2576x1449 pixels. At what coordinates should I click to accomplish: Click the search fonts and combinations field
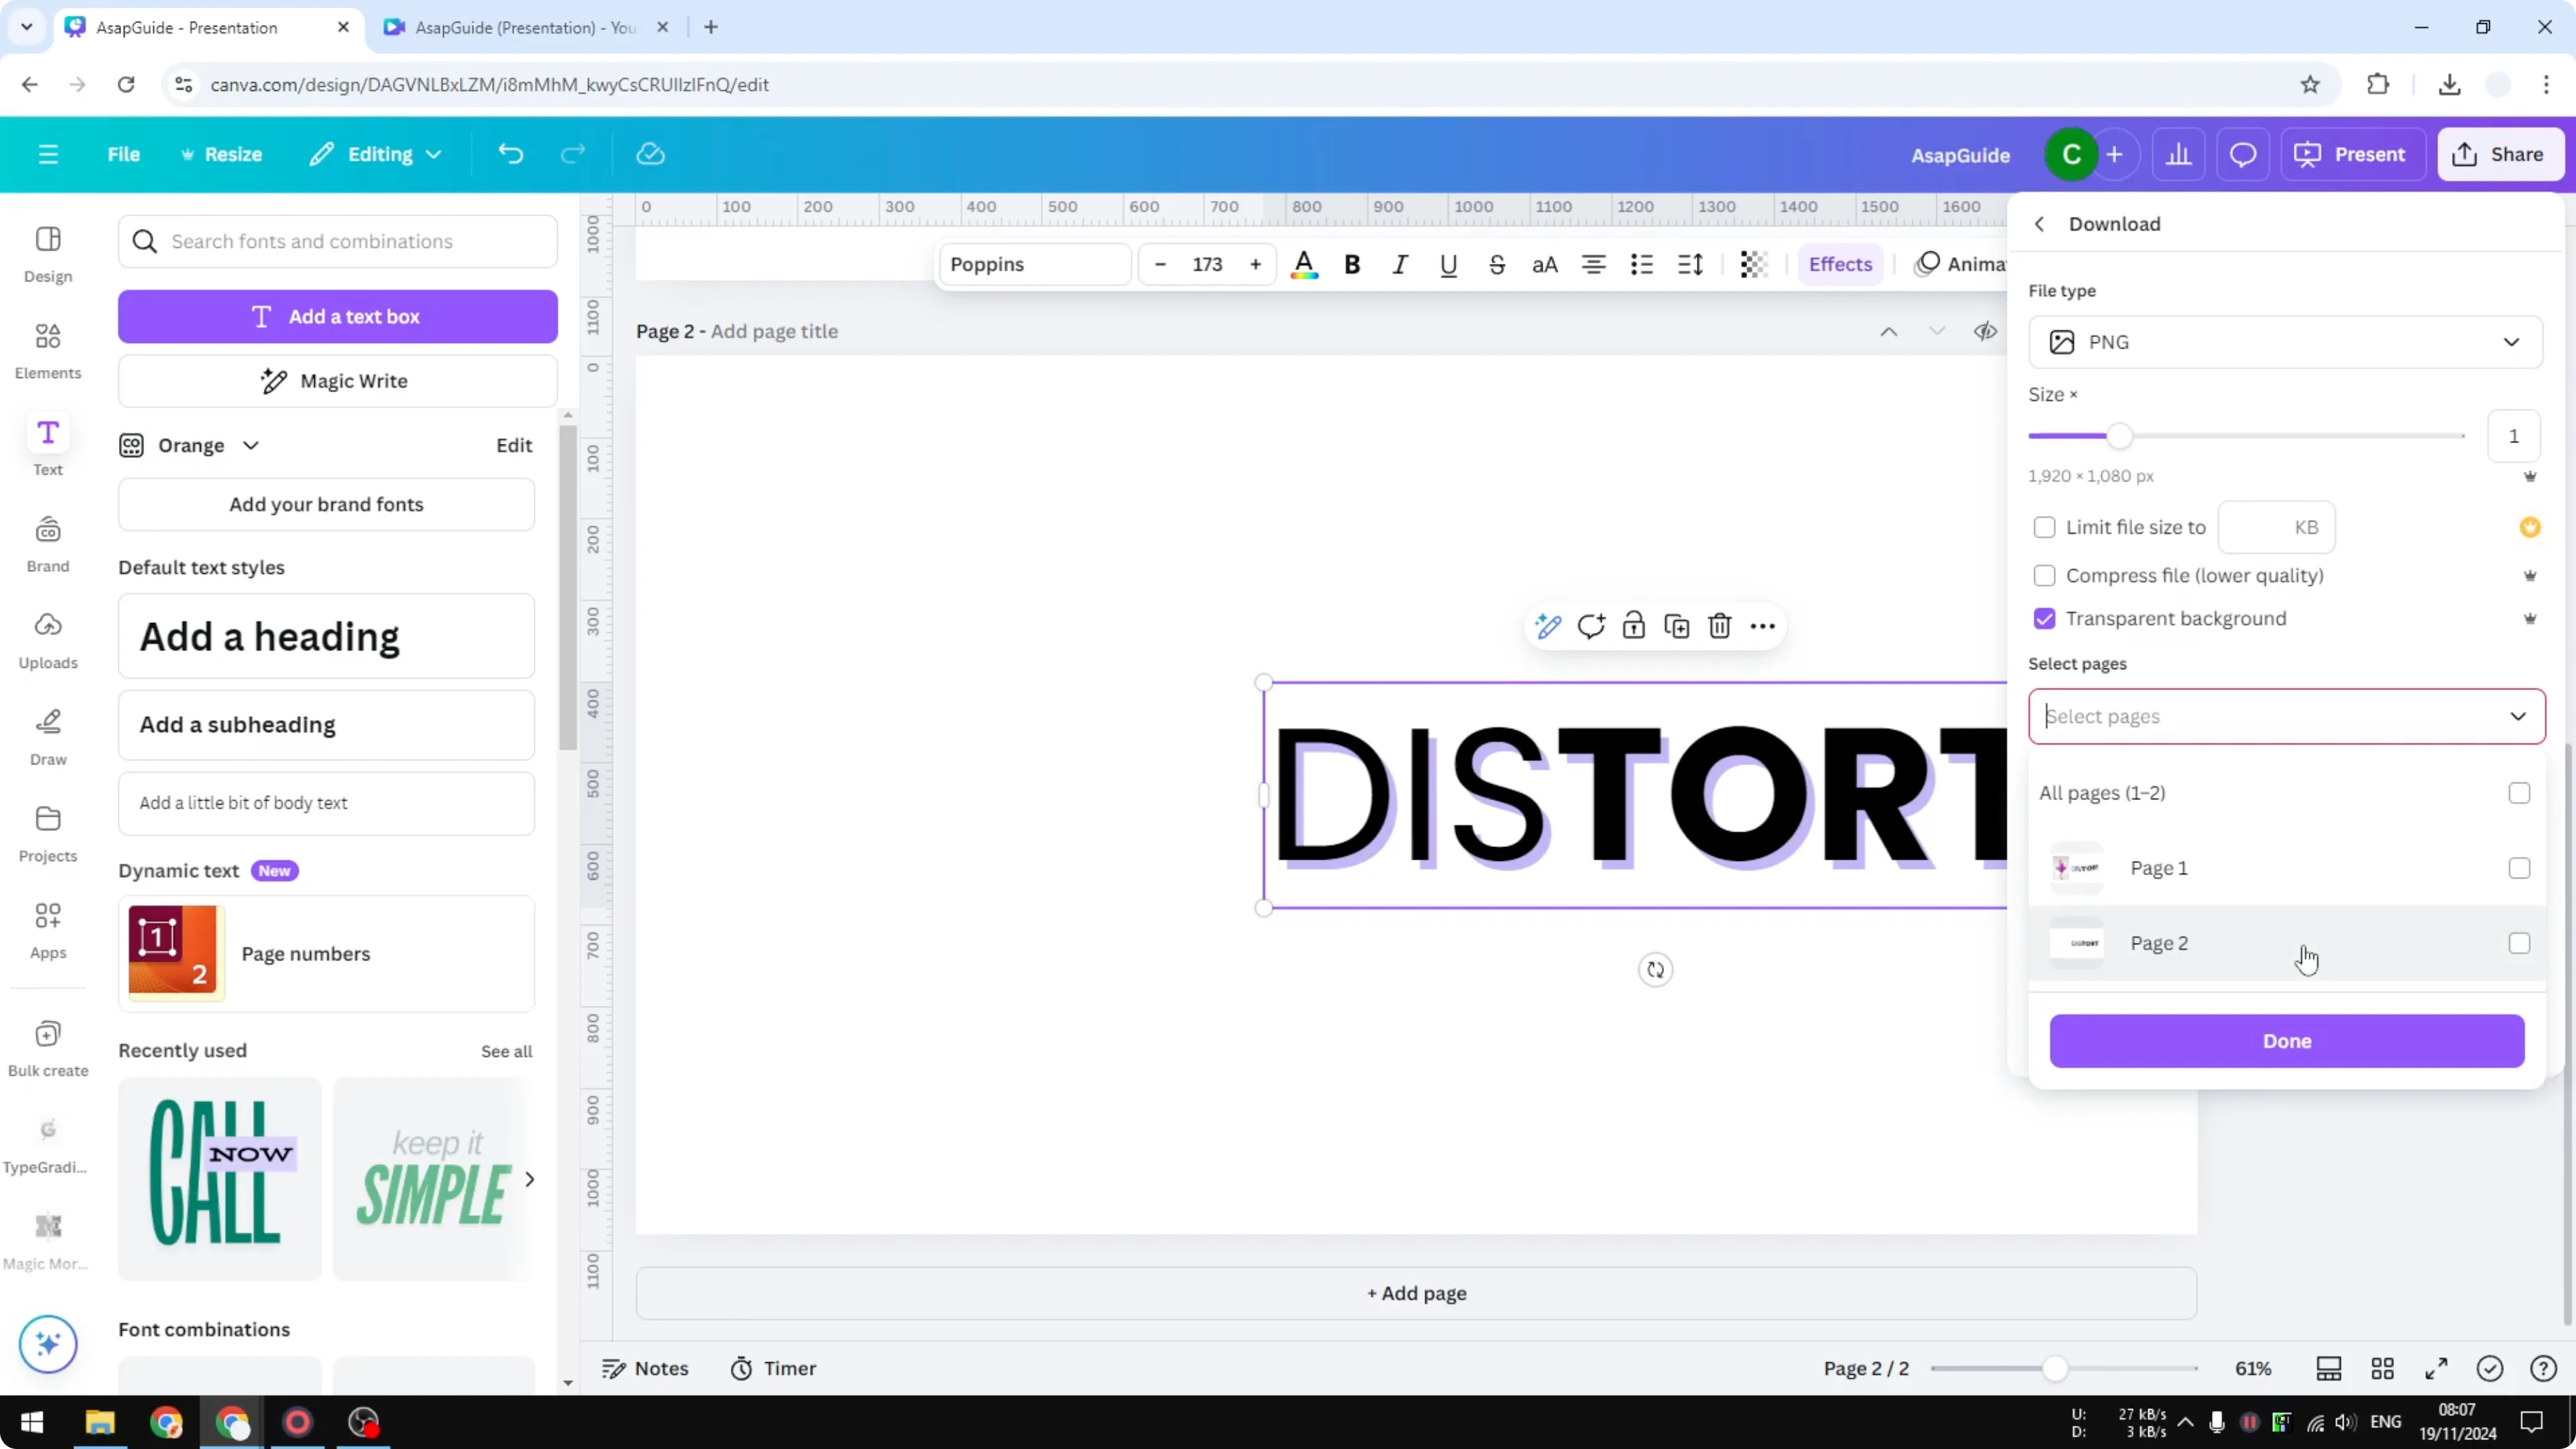click(x=337, y=241)
